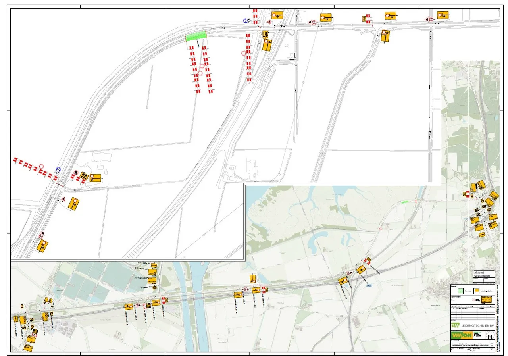Click the Veyon logo in the title block
The image size is (508, 356).
click(x=462, y=336)
